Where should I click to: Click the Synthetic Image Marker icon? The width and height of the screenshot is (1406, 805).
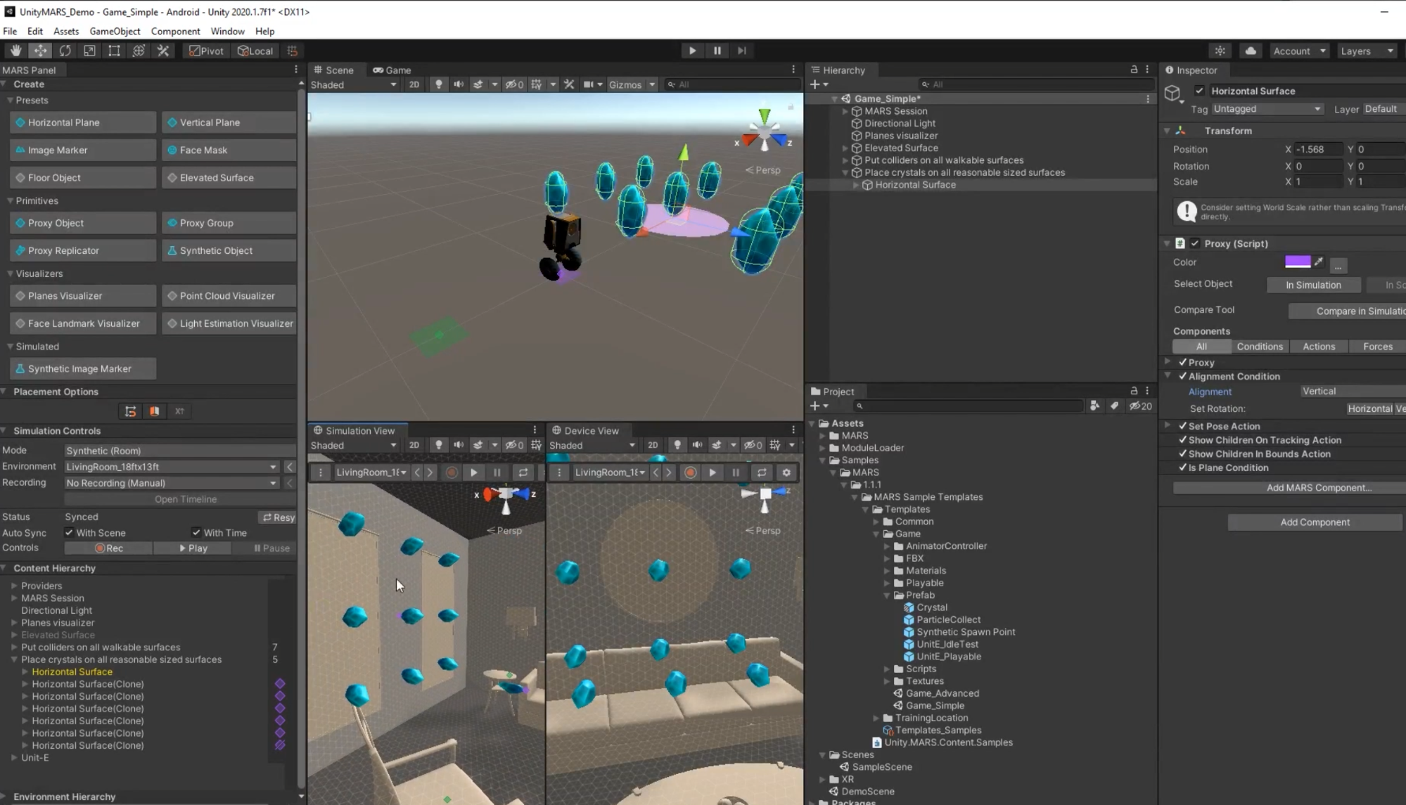click(x=20, y=368)
